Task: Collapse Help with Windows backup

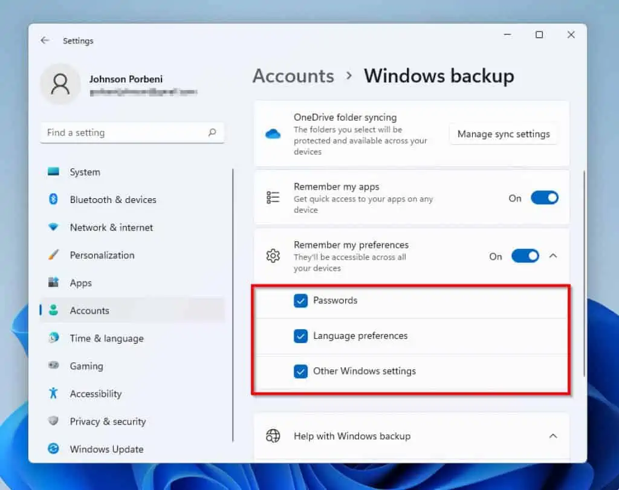Action: (553, 436)
